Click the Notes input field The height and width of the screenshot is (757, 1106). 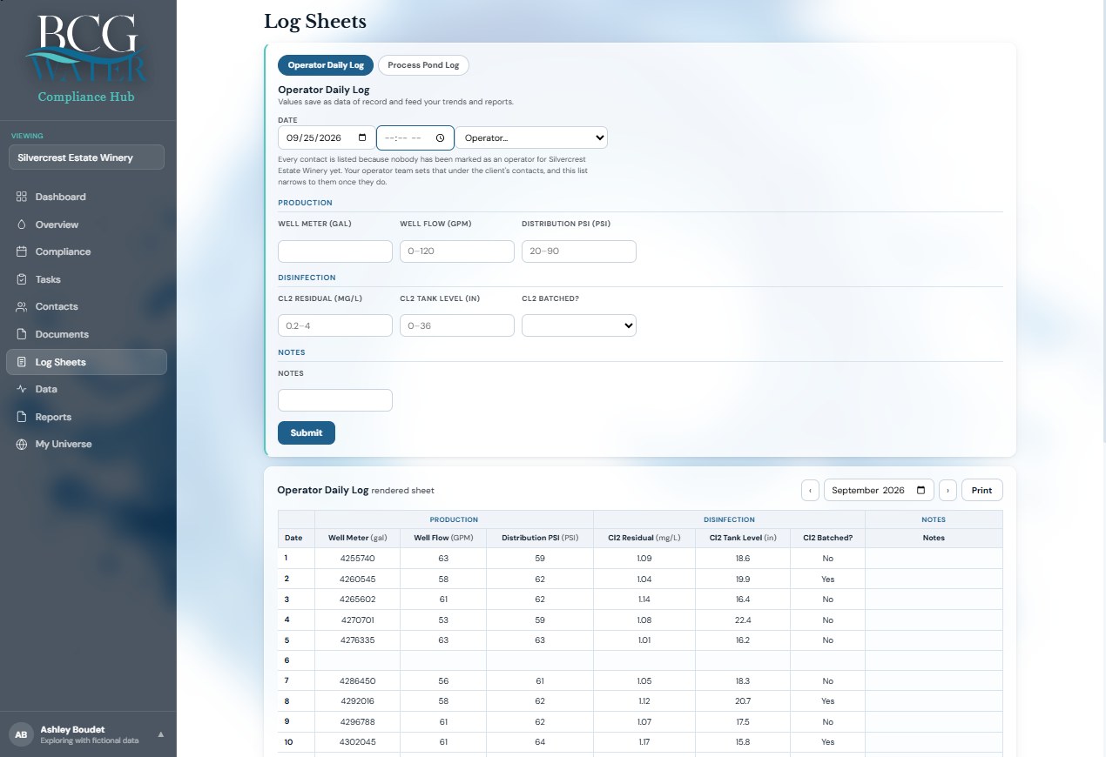(x=335, y=400)
